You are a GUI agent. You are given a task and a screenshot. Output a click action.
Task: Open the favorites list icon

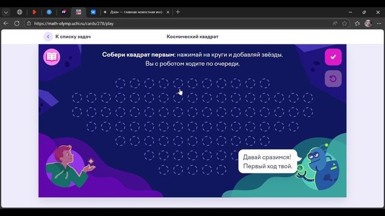pyautogui.click(x=357, y=23)
